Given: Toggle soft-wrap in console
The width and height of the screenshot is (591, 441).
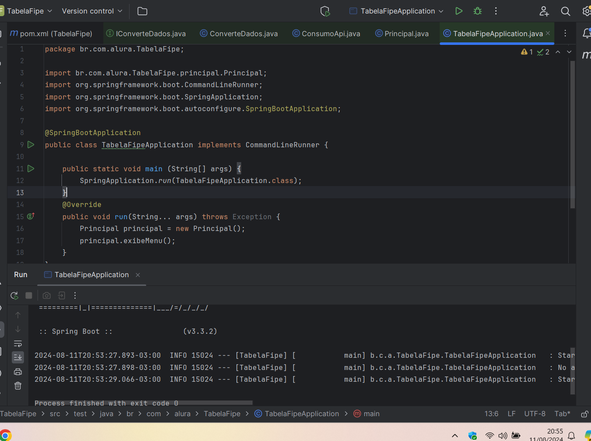Looking at the screenshot, I should click(18, 344).
